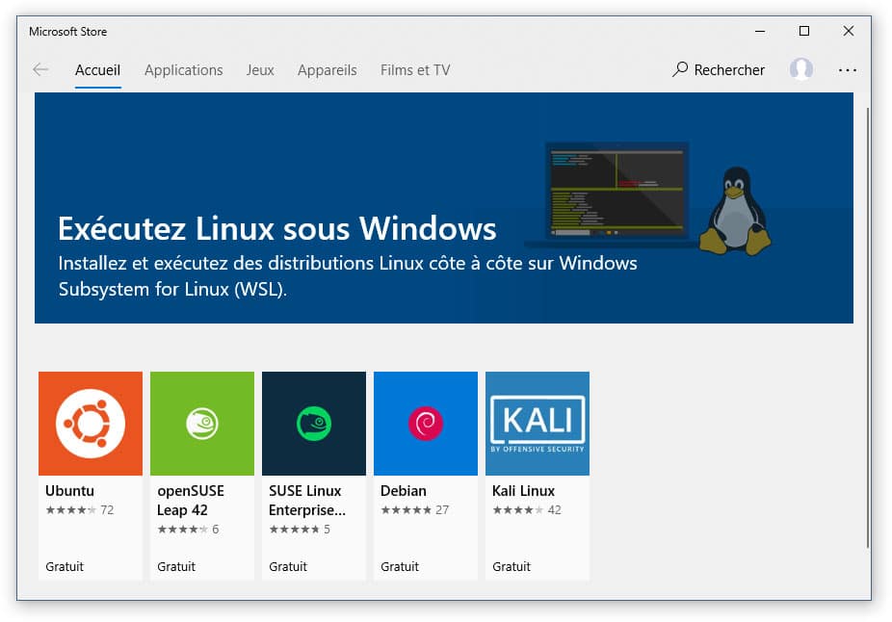
Task: Click Gratuit price under openSUSE Leap 42
Action: [x=176, y=567]
